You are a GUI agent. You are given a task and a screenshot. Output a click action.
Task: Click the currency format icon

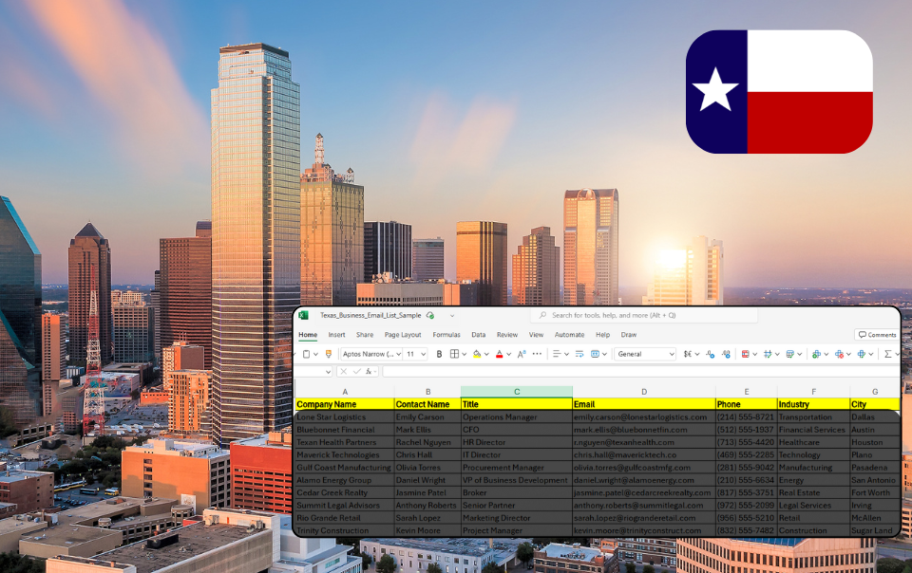[x=688, y=354]
